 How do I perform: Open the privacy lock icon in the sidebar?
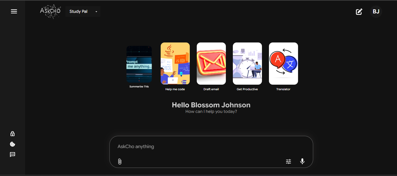pyautogui.click(x=13, y=134)
